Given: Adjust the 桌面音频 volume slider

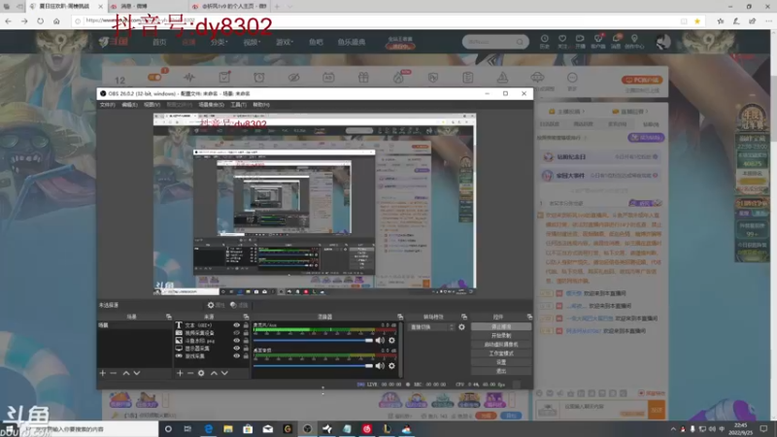Looking at the screenshot, I should pyautogui.click(x=313, y=366).
